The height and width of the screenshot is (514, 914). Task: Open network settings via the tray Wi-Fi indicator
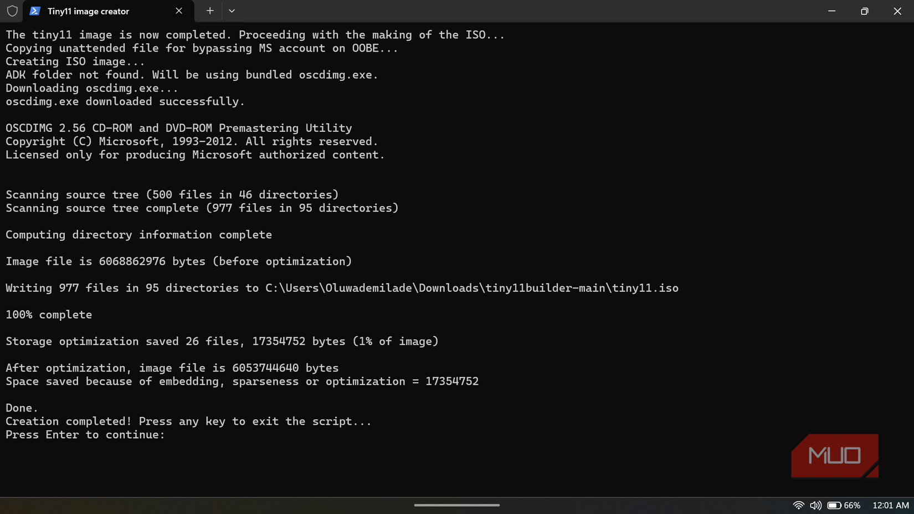click(798, 505)
